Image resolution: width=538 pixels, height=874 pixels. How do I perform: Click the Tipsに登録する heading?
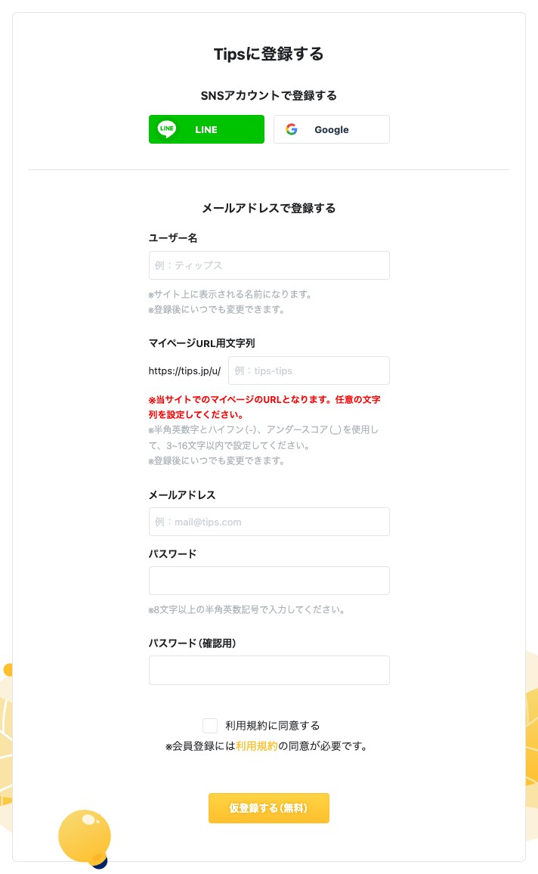coord(268,54)
